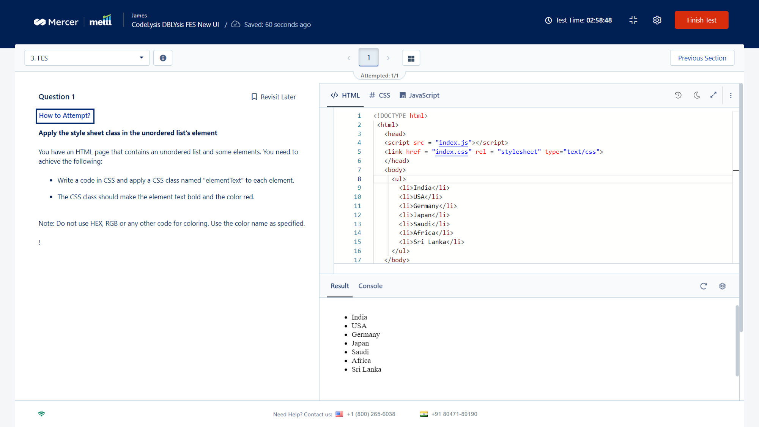Open test settings gear in header
Screen dimensions: 759x427
[657, 20]
